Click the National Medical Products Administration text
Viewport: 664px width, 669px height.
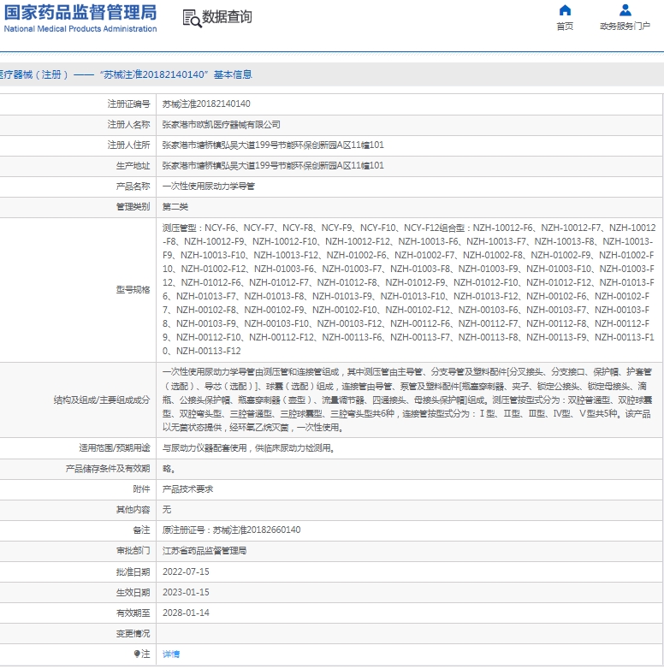[x=80, y=28]
